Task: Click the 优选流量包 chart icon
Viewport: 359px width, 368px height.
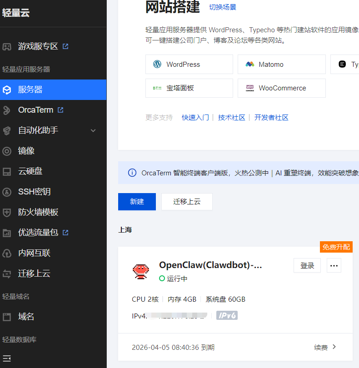Action: [x=7, y=233]
